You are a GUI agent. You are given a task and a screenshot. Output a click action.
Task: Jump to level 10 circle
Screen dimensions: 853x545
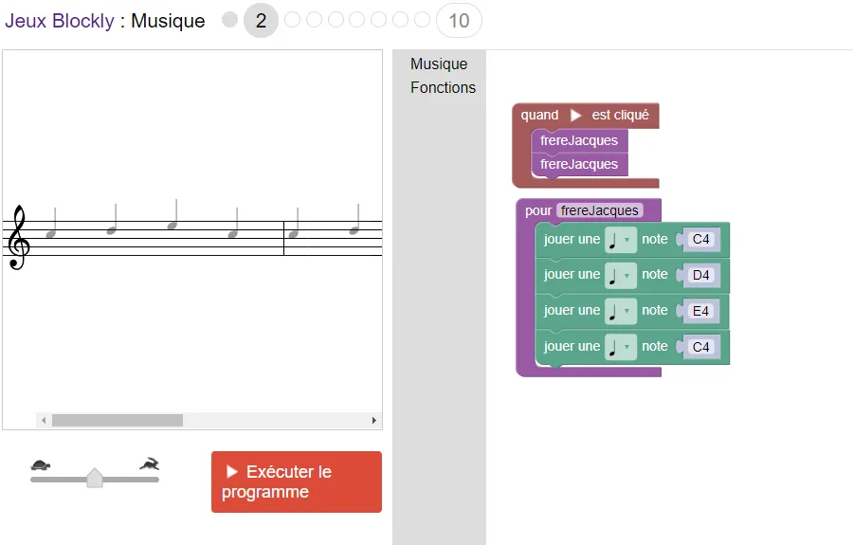click(x=459, y=20)
